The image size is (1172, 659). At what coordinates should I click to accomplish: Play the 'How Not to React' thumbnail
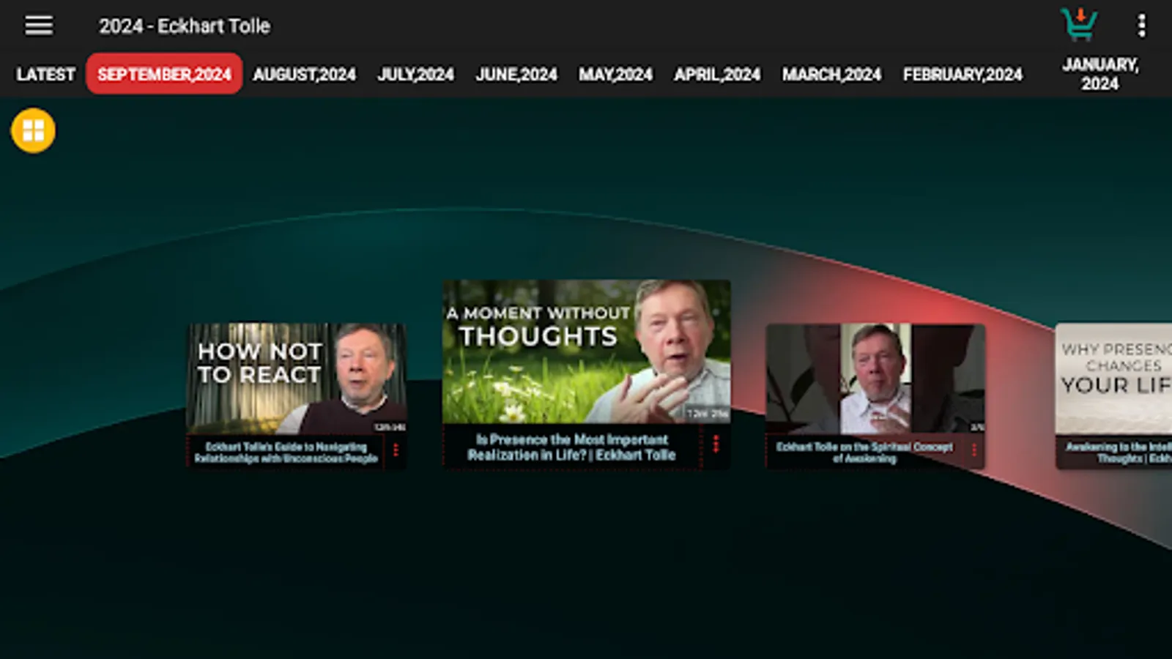pos(297,379)
